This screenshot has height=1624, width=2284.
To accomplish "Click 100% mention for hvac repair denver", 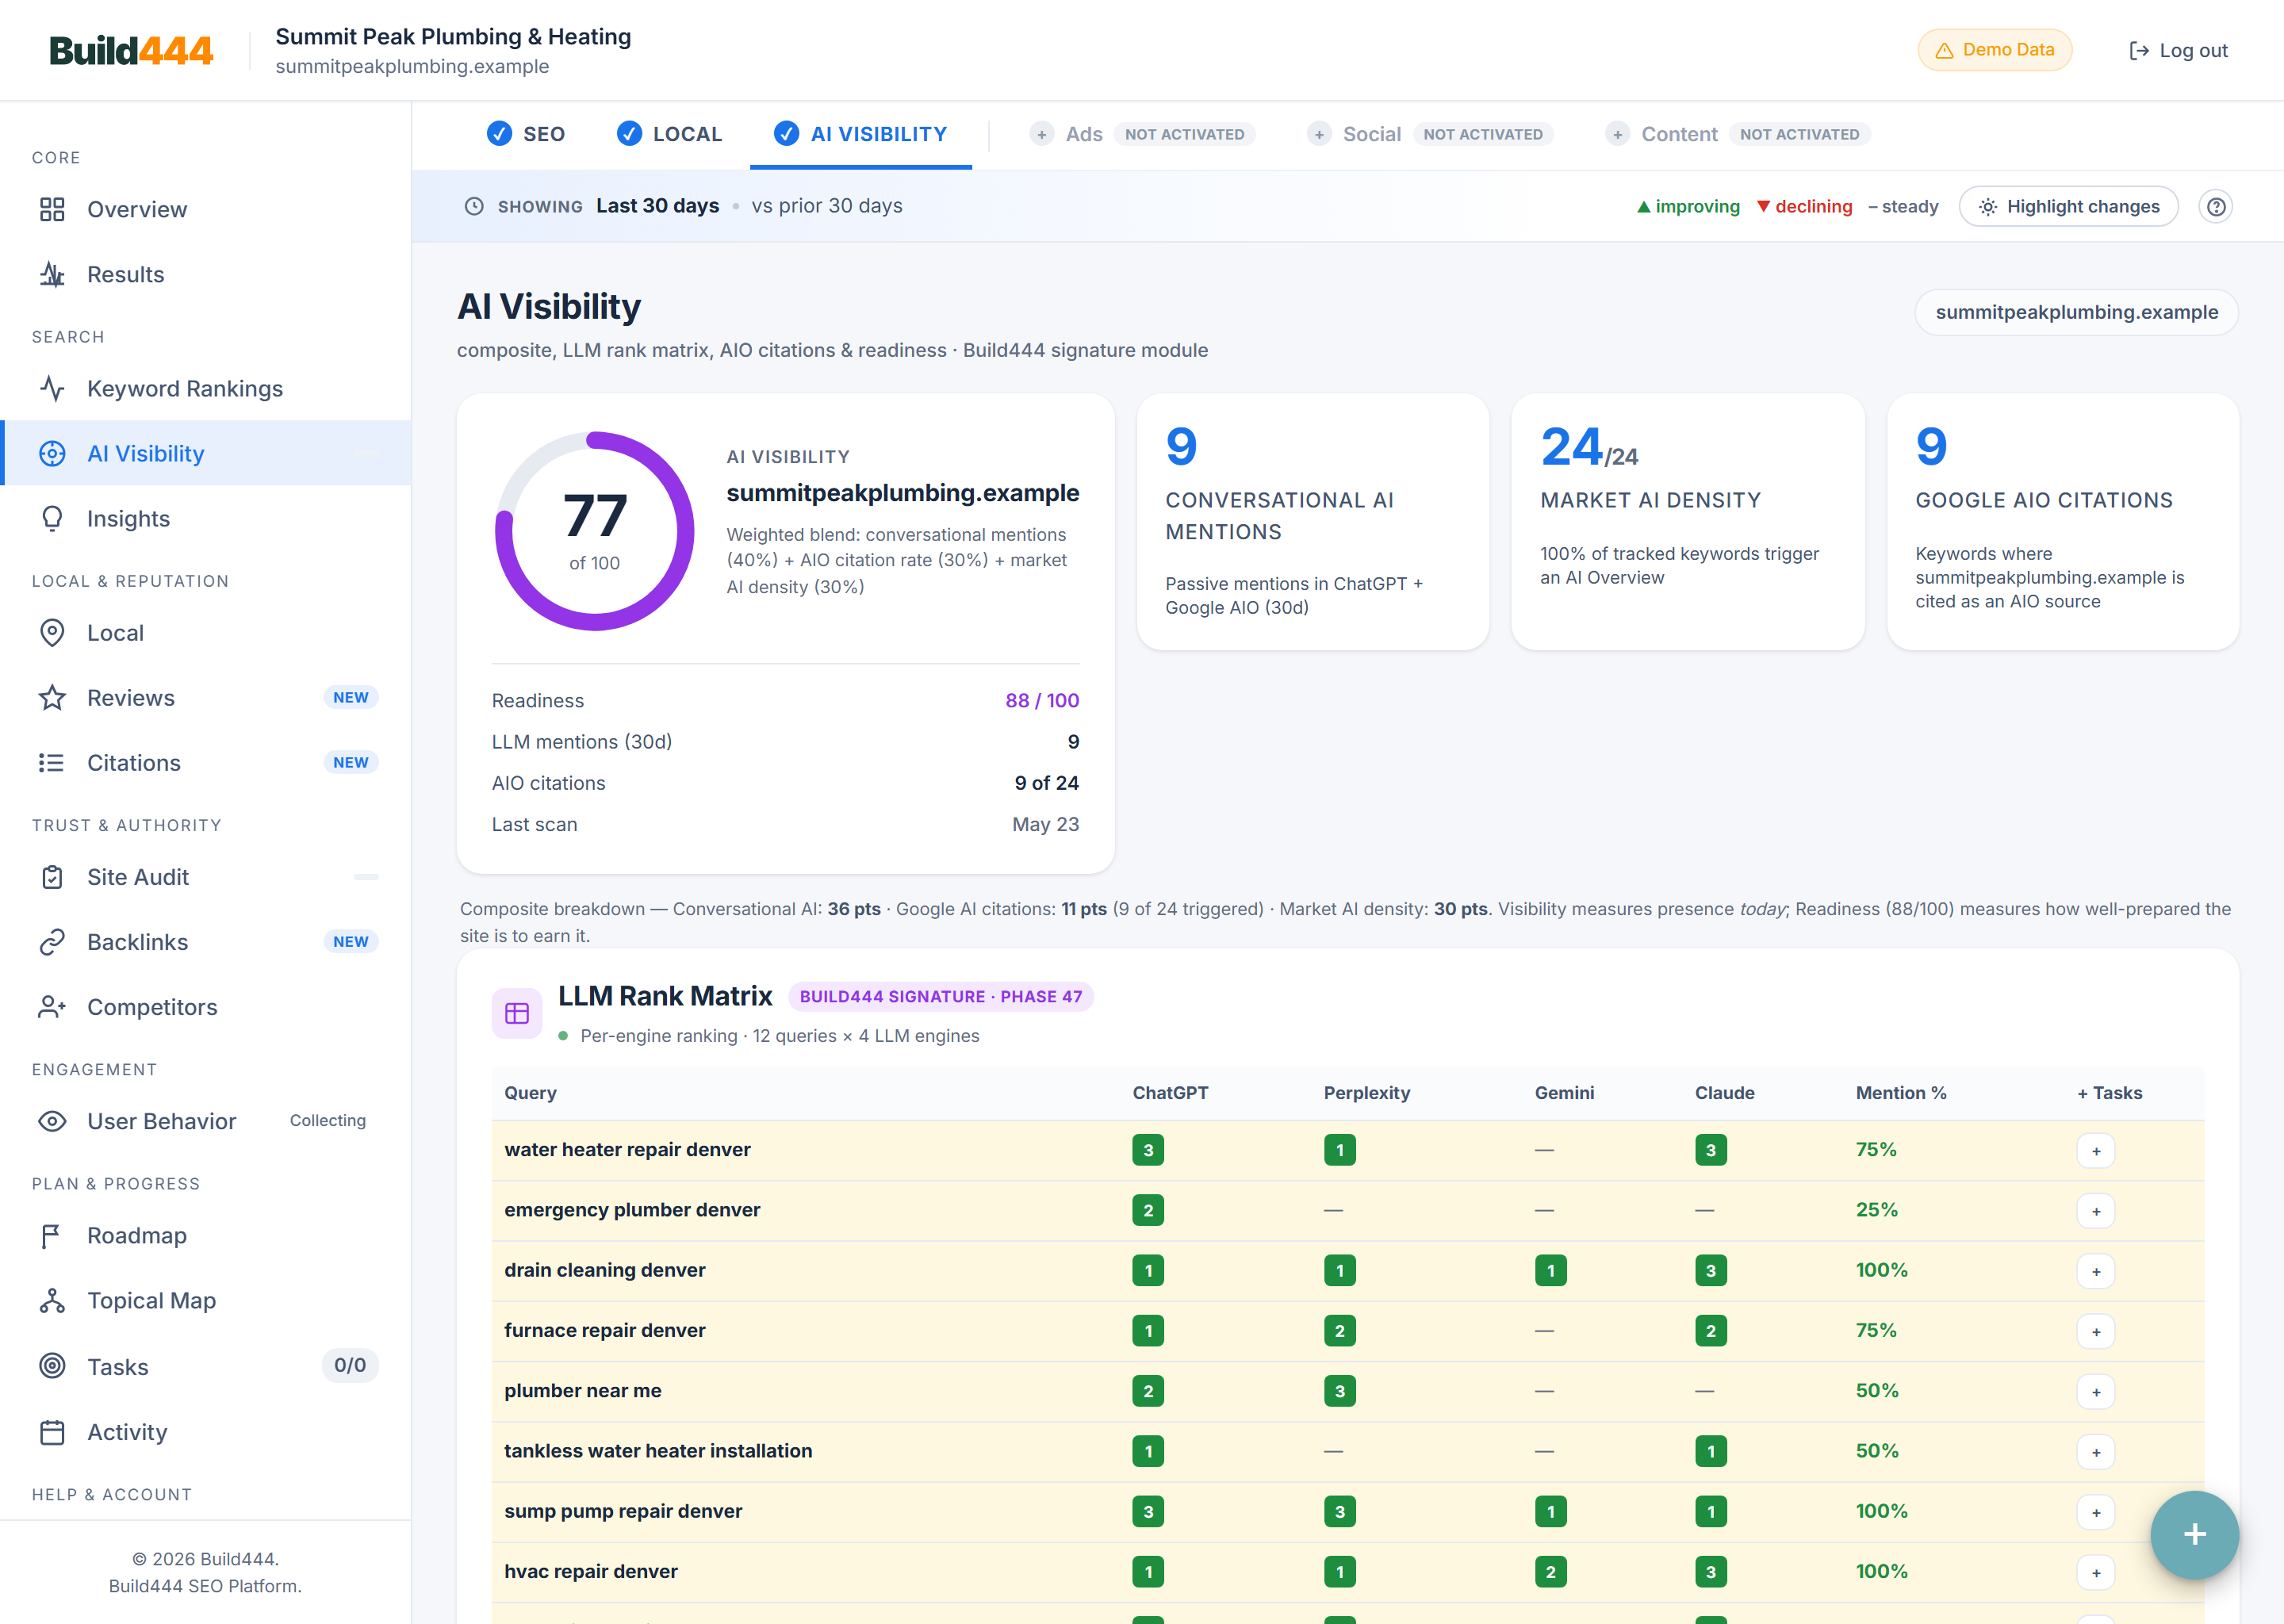I will click(1881, 1571).
